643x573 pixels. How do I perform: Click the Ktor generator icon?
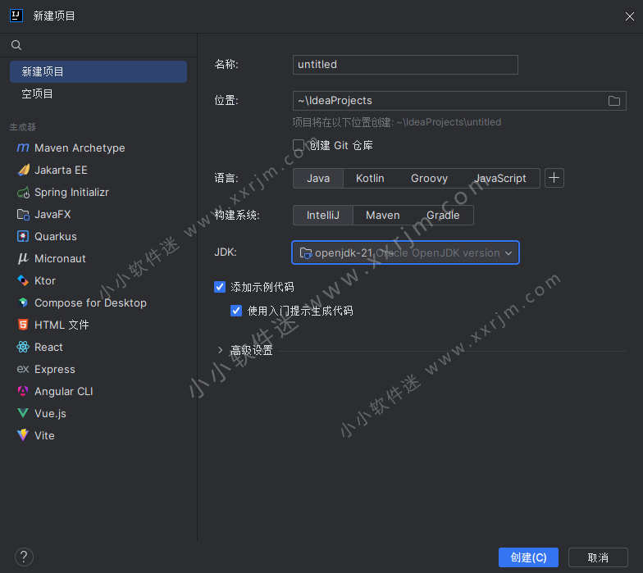click(23, 281)
